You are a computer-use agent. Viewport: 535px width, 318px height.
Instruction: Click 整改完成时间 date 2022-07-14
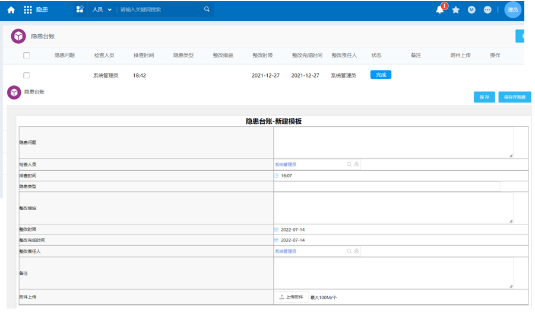tap(293, 240)
